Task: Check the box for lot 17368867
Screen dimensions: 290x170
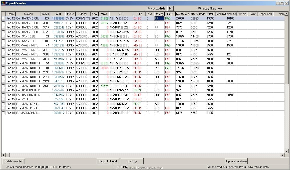Action: pyautogui.click(x=4, y=18)
